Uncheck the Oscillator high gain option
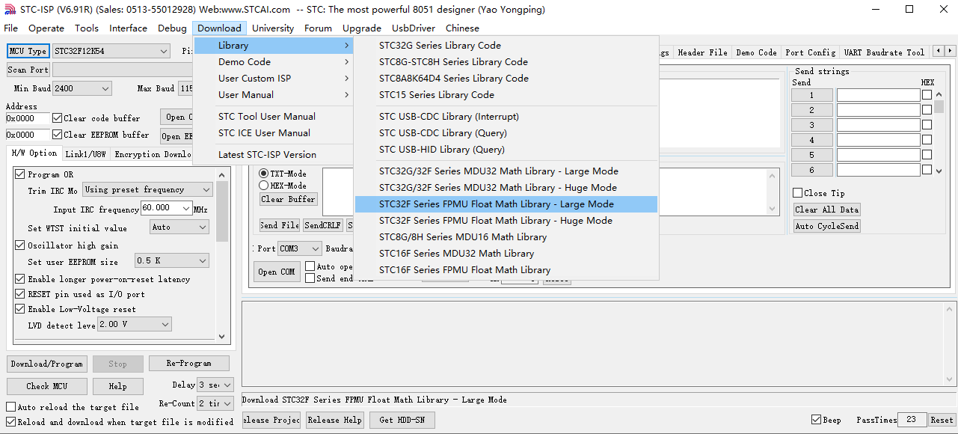Image resolution: width=958 pixels, height=434 pixels. [x=20, y=245]
